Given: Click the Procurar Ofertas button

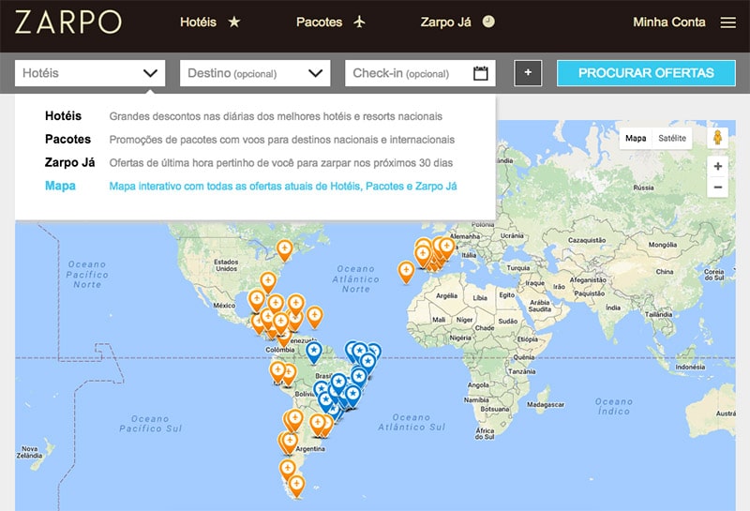Looking at the screenshot, I should tap(646, 73).
